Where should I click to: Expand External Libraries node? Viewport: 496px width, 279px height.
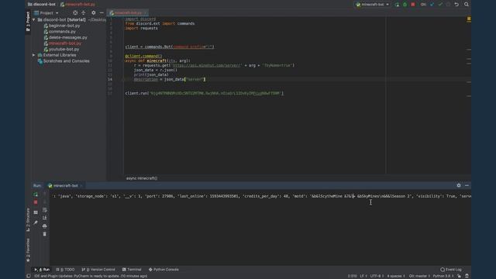pos(34,55)
